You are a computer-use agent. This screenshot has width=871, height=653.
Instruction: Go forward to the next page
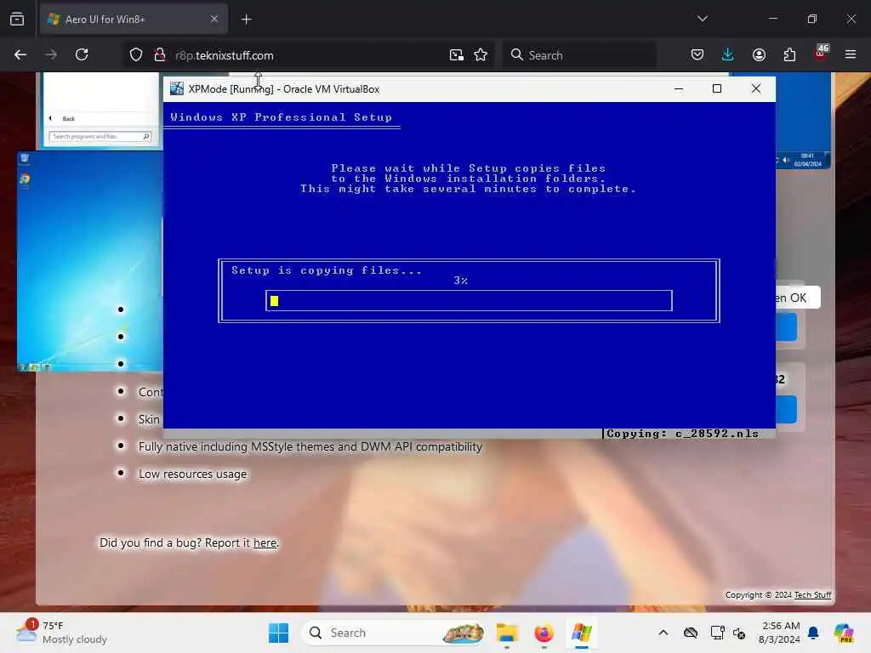tap(50, 54)
